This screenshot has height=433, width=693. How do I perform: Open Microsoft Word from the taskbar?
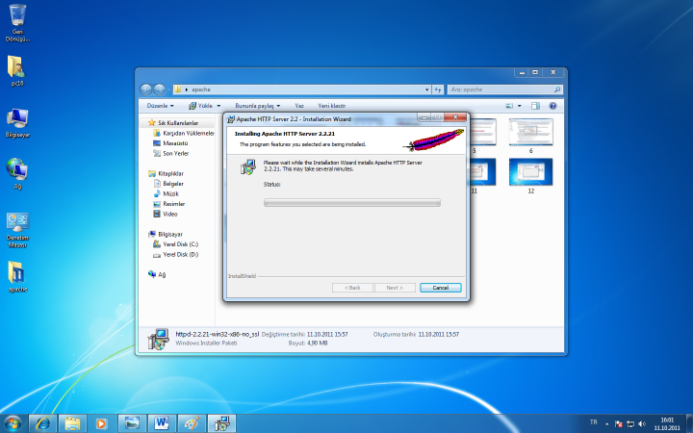point(160,422)
